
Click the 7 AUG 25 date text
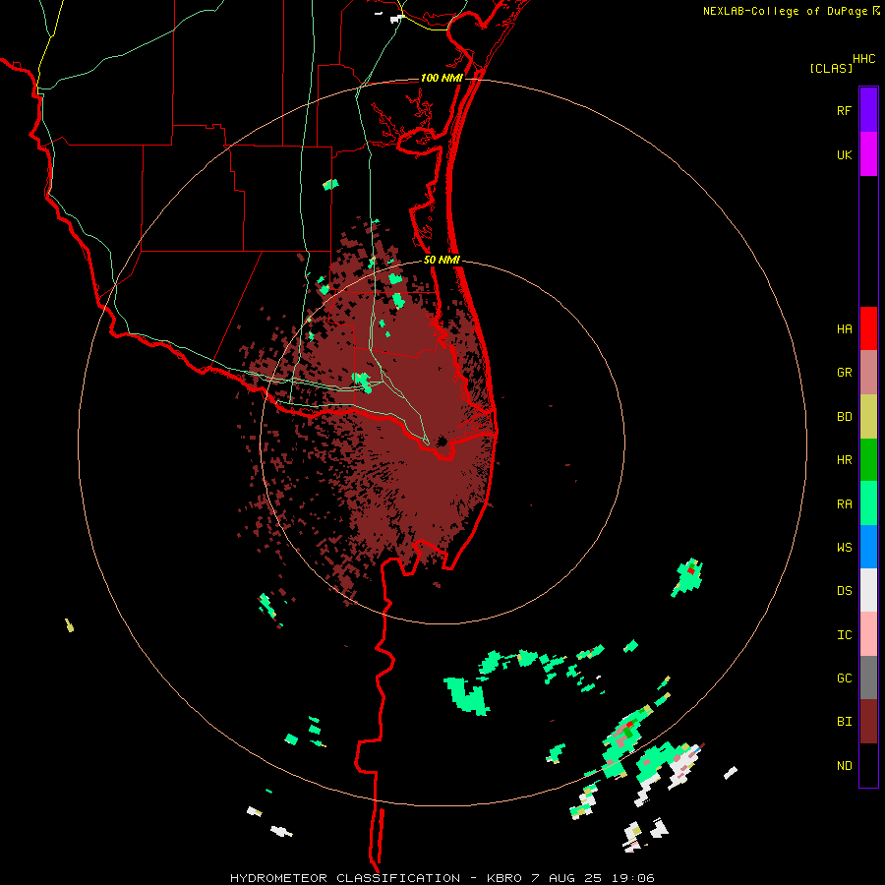pos(568,878)
